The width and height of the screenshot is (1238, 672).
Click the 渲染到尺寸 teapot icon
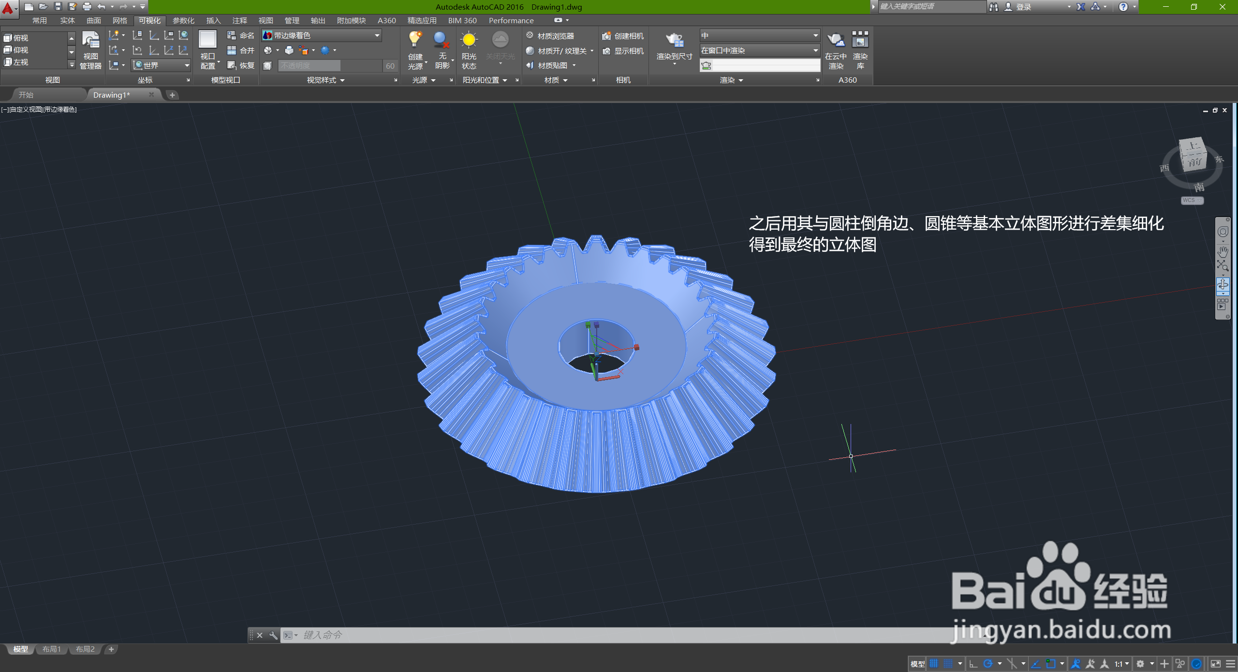(x=674, y=41)
